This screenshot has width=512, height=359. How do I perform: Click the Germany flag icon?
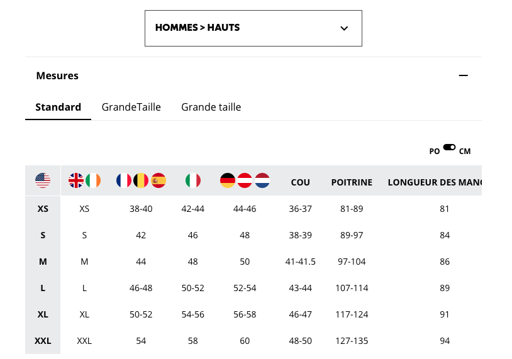(x=228, y=180)
